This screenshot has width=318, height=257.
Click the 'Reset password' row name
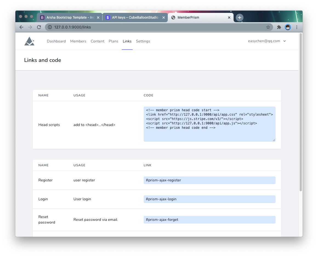tap(47, 220)
